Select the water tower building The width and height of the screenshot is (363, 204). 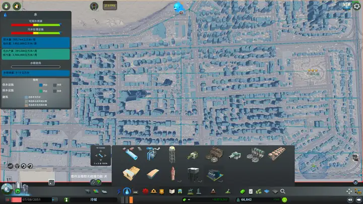172,154
